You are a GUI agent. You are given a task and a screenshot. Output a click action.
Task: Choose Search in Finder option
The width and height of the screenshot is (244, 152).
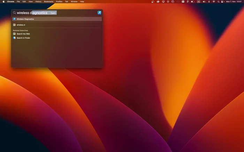coord(23,38)
